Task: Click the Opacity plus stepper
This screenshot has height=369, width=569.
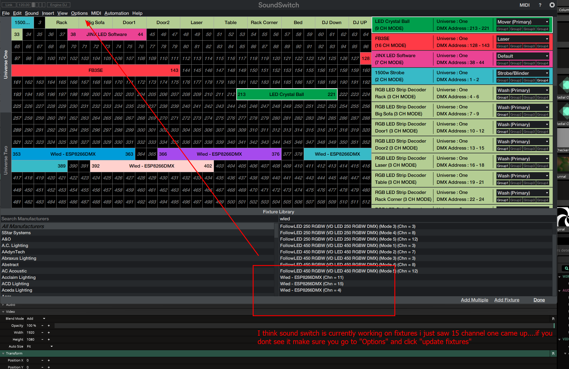Action: click(49, 326)
